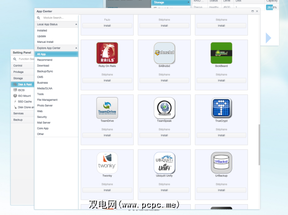Screen dimensions: 288x215
Task: Select All App category
Action: tap(56, 54)
